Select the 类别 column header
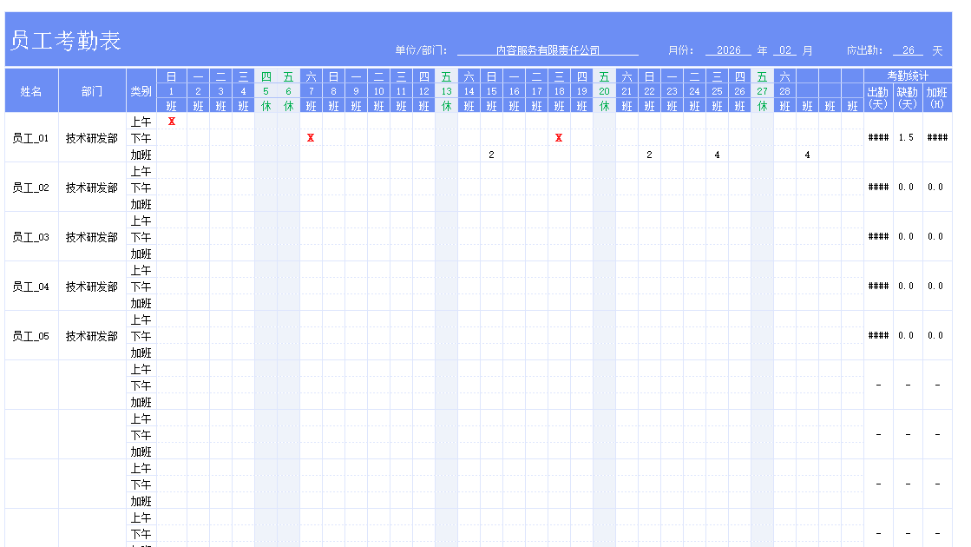This screenshot has width=971, height=547. point(141,91)
